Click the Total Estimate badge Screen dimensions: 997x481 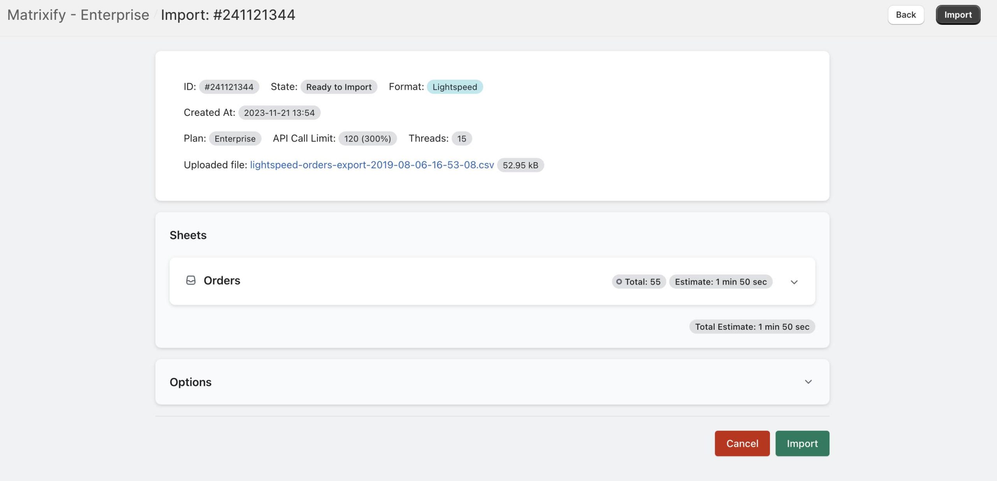click(752, 327)
